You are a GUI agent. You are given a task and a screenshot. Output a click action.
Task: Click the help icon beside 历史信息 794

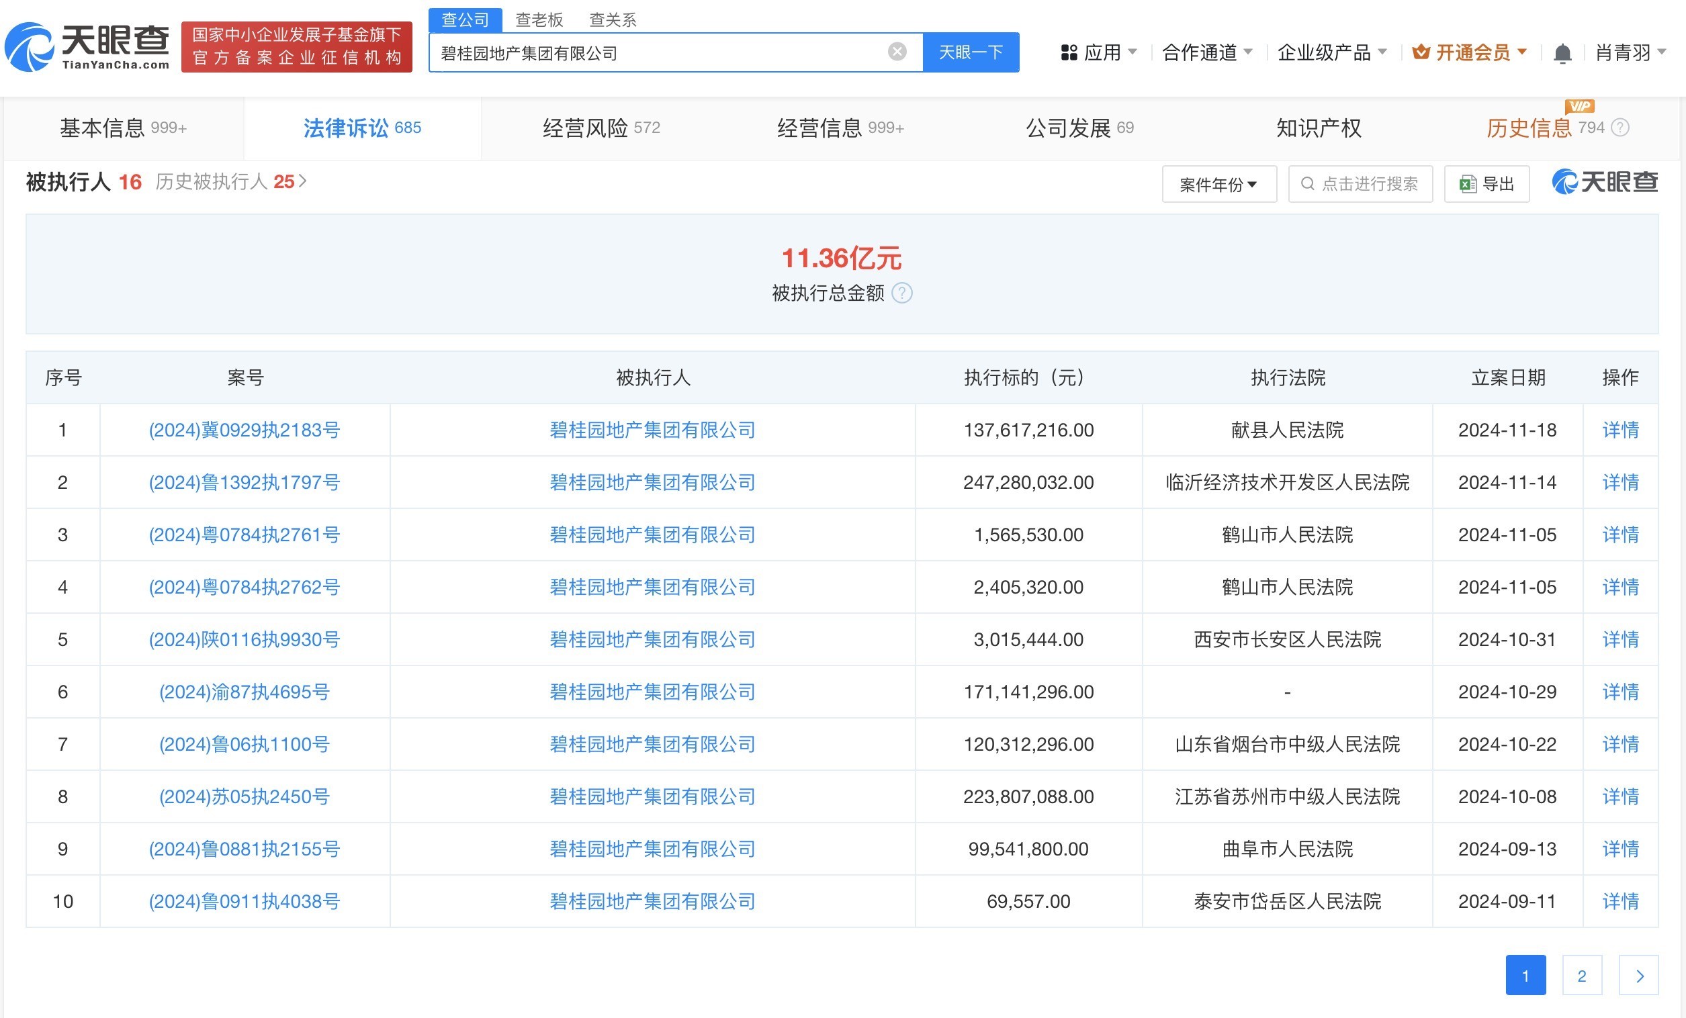(1620, 128)
